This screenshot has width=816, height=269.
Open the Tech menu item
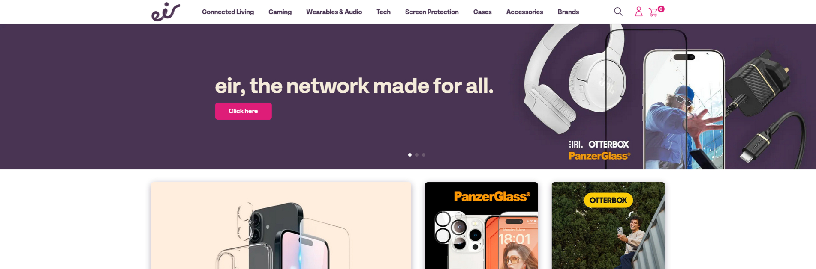point(383,12)
